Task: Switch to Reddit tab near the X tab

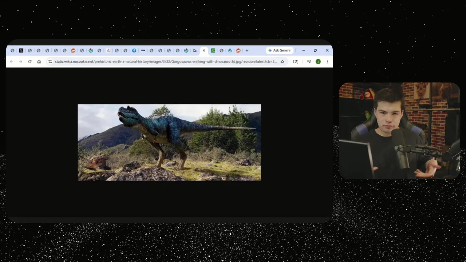Action: 73,51
